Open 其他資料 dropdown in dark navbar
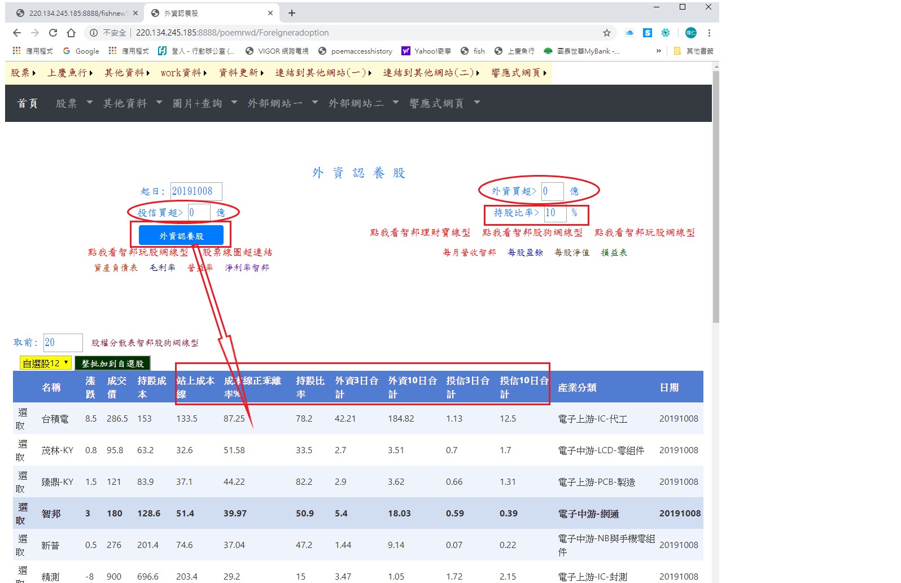Viewport: 901px width, 583px height. click(x=133, y=103)
